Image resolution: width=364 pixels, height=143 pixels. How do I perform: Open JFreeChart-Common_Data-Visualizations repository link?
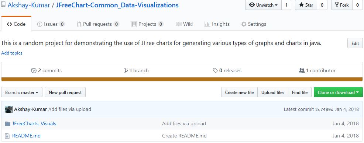(117, 5)
